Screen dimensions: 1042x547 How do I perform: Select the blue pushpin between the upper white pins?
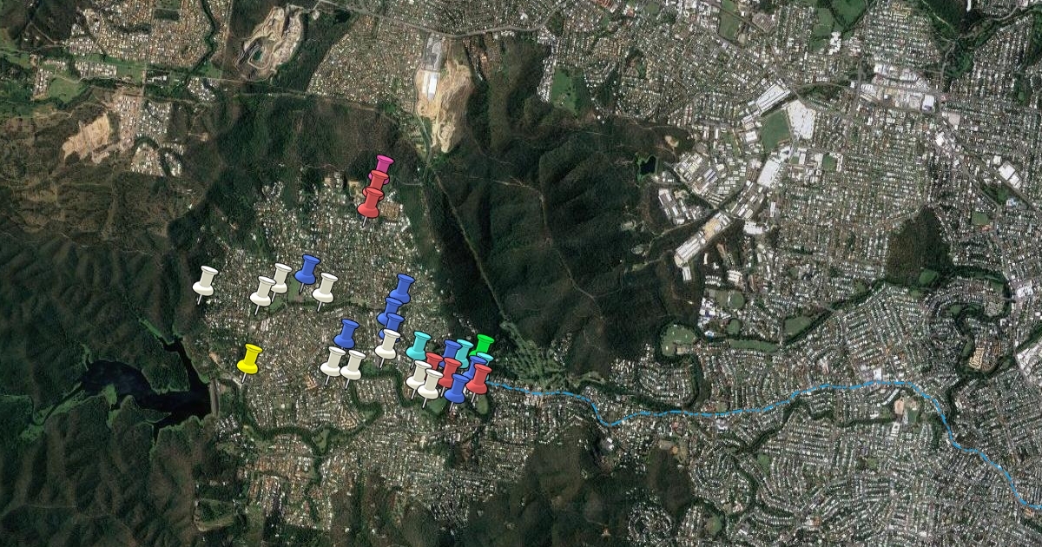307,268
